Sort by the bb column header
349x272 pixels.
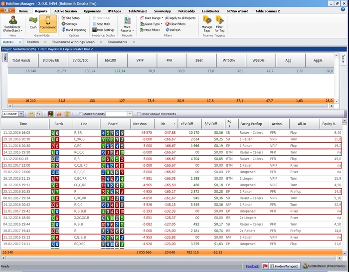coord(166,124)
